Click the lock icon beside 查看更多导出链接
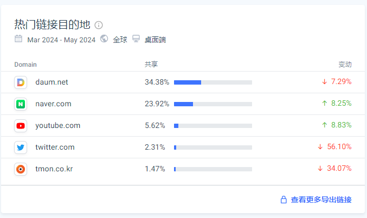 284,200
